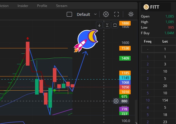176x124 pixels.
Task: Toggle fullscreen chart view icon
Action: coord(116,14)
